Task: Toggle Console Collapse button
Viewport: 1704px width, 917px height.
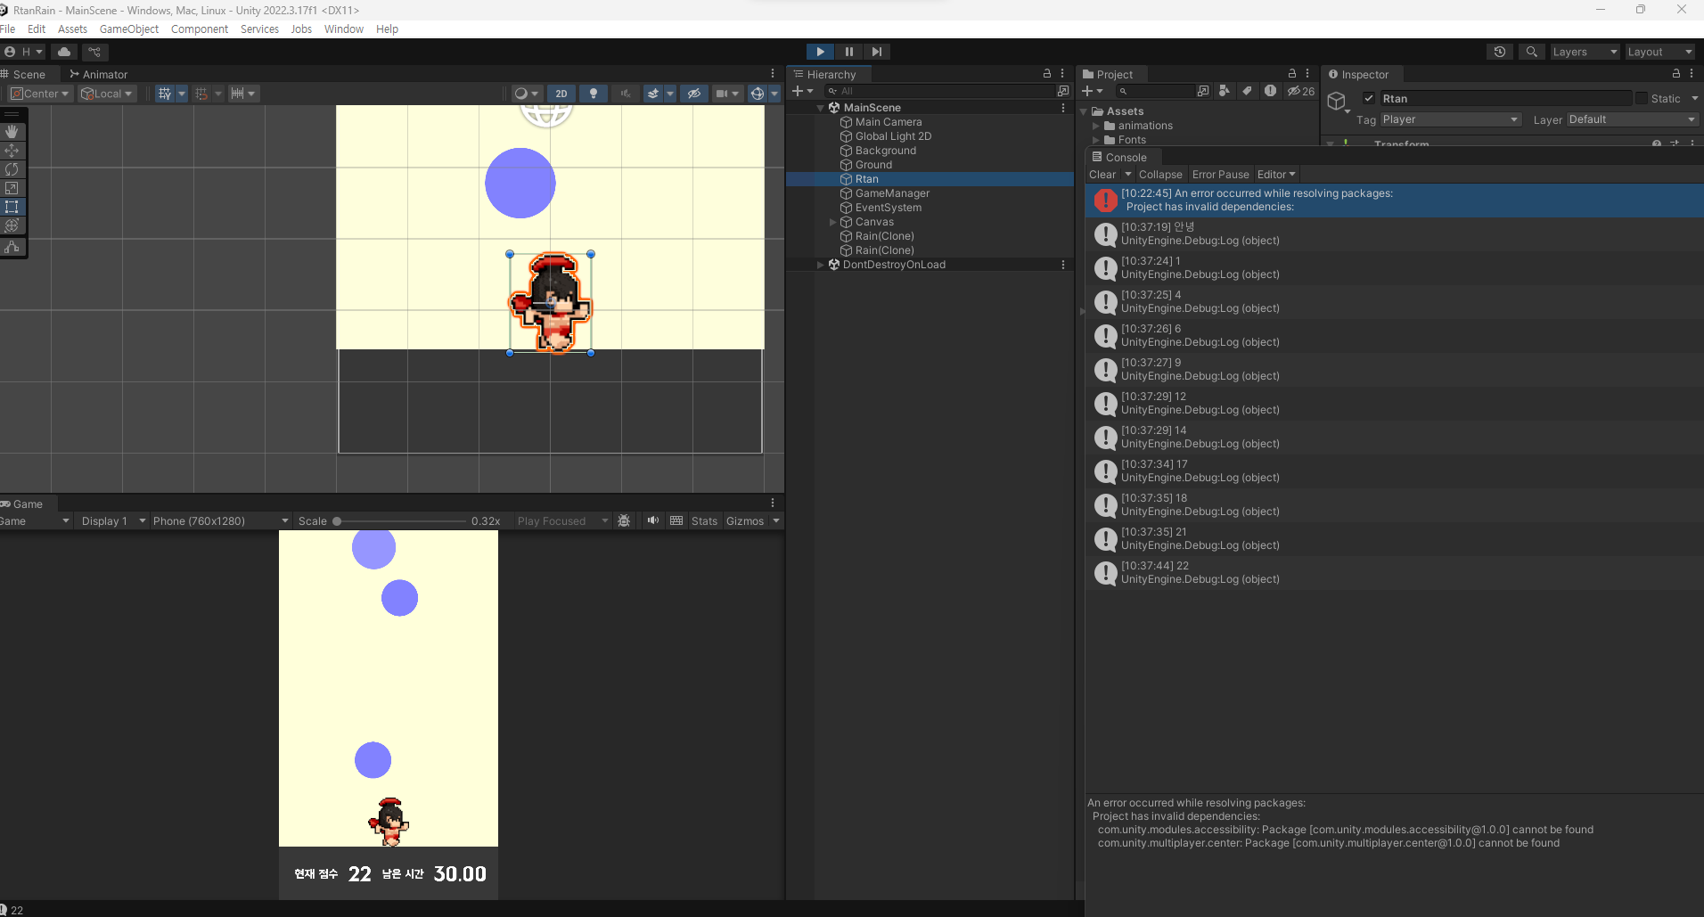Action: pyautogui.click(x=1160, y=175)
